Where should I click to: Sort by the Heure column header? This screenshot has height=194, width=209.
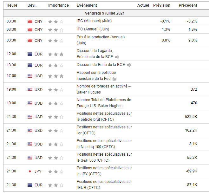pos(12,5)
